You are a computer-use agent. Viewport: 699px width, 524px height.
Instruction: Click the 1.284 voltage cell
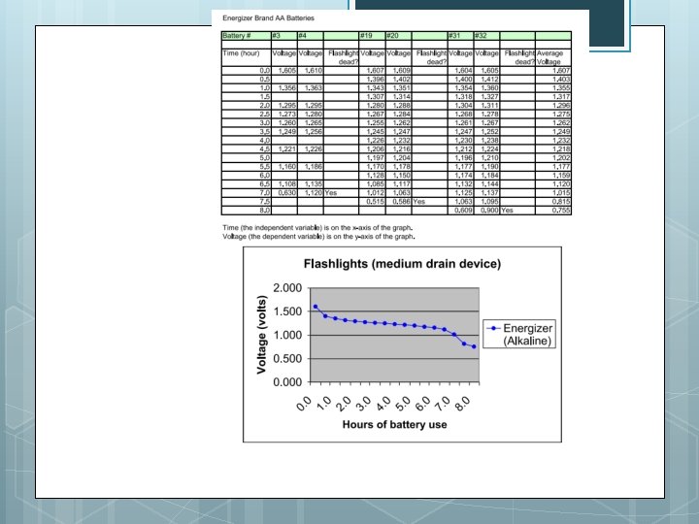click(399, 115)
